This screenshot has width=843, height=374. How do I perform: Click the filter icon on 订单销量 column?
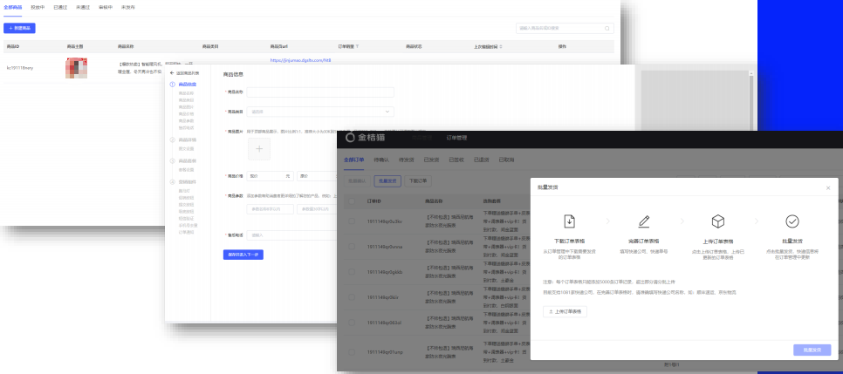(358, 45)
